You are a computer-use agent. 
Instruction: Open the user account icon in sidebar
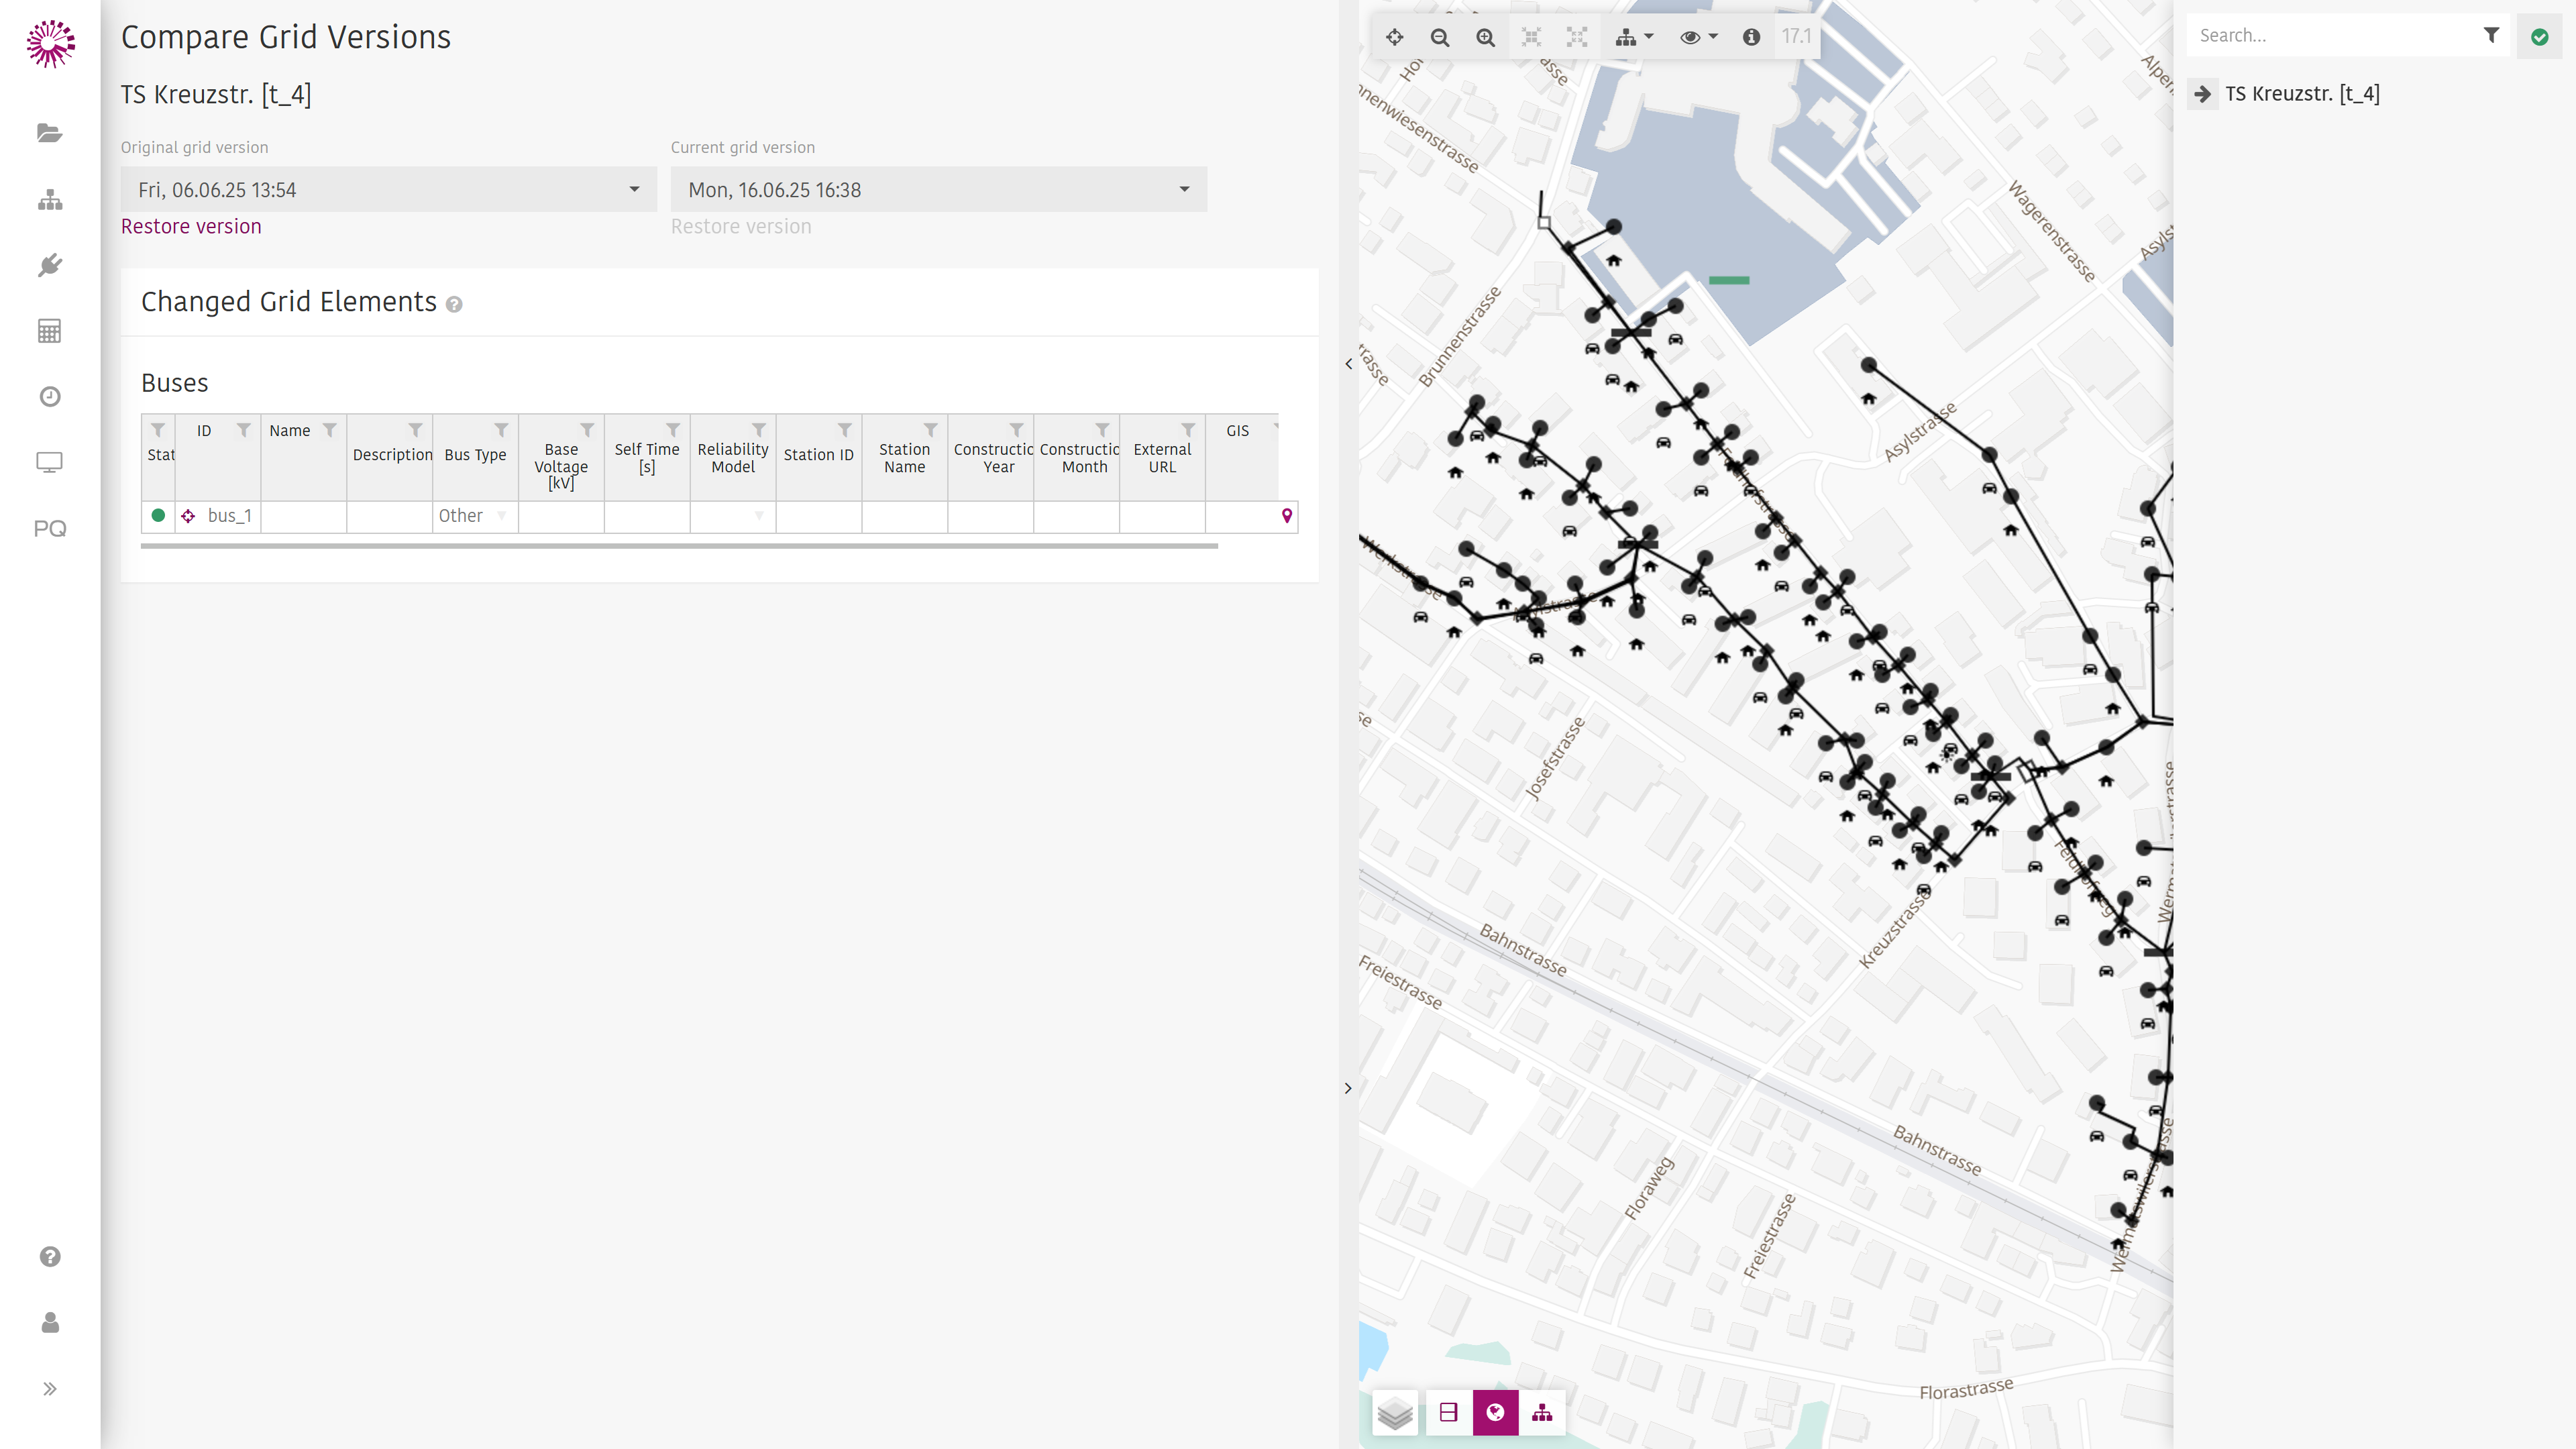[50, 1323]
